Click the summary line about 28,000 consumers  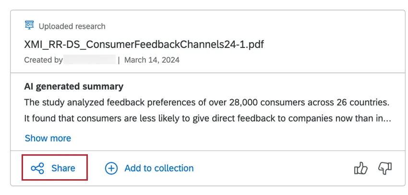(206, 103)
